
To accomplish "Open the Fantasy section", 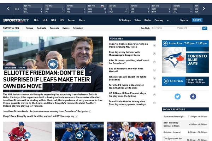I will point(159,20).
